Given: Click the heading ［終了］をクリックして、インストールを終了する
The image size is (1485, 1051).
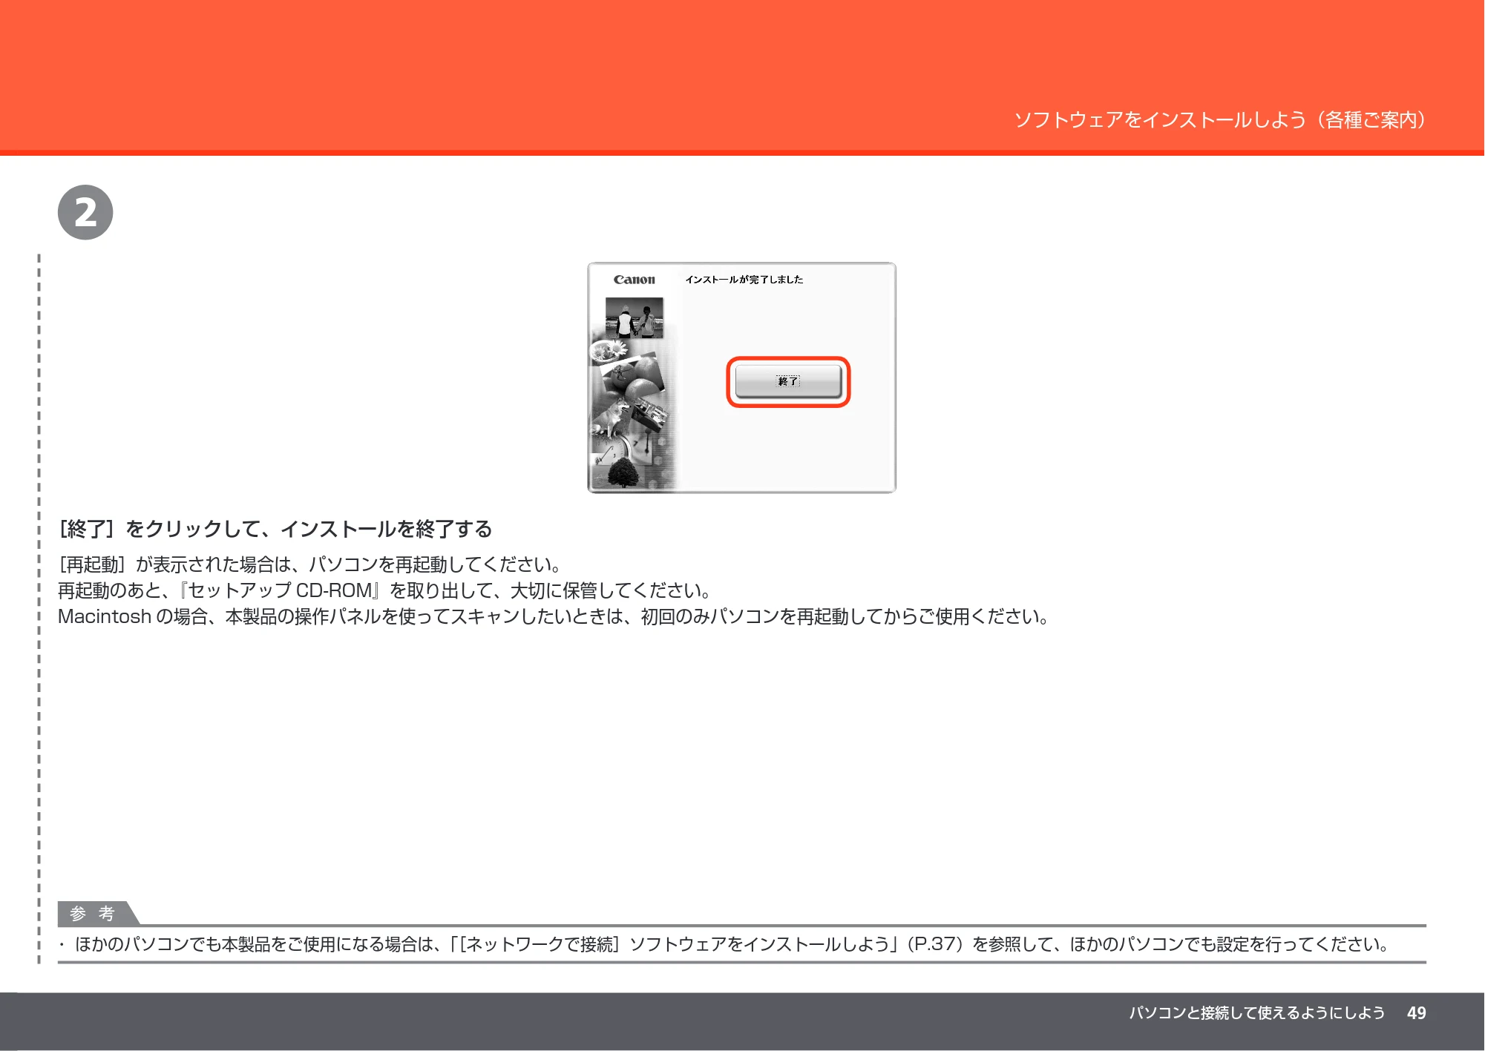Looking at the screenshot, I should 275,529.
